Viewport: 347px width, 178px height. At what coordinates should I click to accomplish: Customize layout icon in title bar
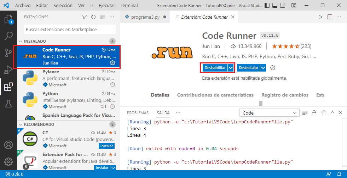pyautogui.click(x=294, y=5)
